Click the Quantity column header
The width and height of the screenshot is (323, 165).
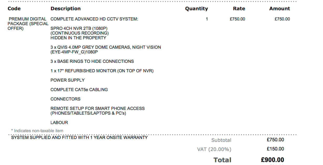196,9
